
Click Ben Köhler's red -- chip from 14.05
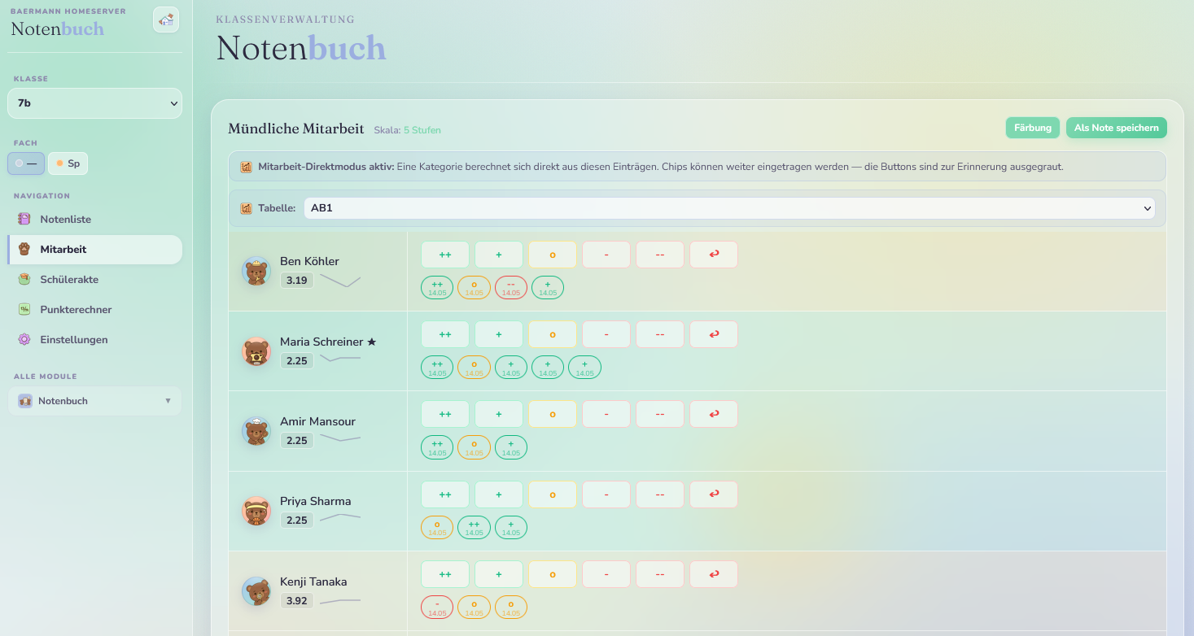(x=511, y=287)
